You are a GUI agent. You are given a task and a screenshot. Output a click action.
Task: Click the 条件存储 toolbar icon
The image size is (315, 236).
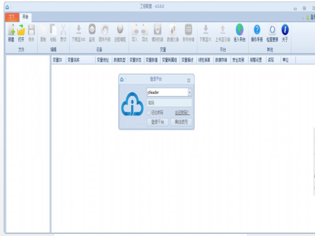click(x=188, y=30)
